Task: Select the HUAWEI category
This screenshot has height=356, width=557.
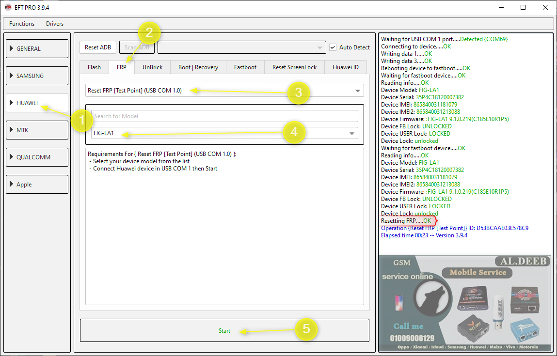Action: (x=37, y=103)
